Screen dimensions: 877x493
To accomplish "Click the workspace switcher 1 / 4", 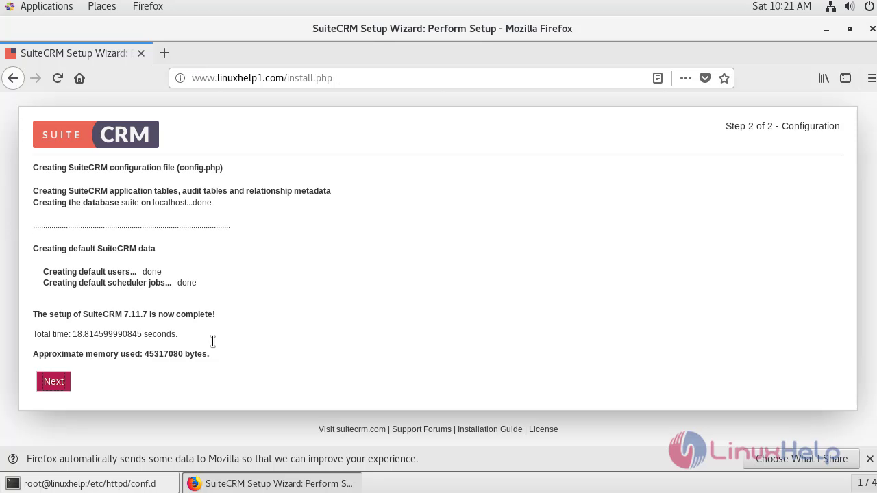I will pos(867,483).
